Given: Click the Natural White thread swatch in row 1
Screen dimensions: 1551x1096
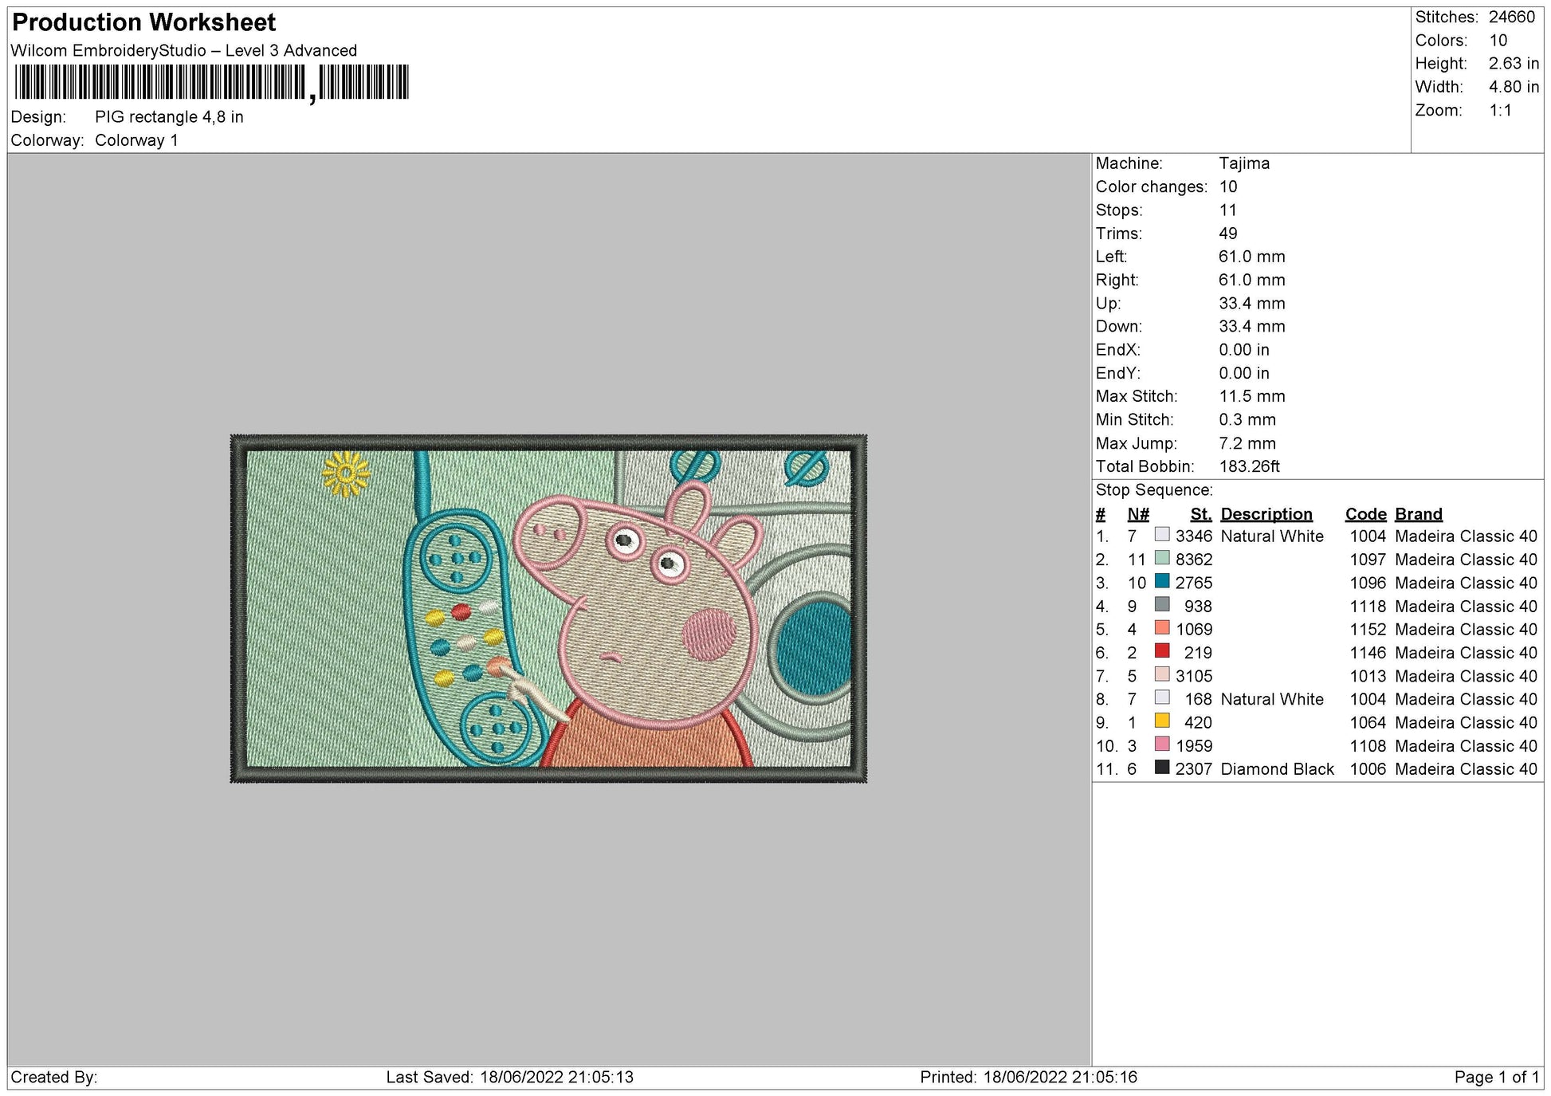Looking at the screenshot, I should 1163,536.
